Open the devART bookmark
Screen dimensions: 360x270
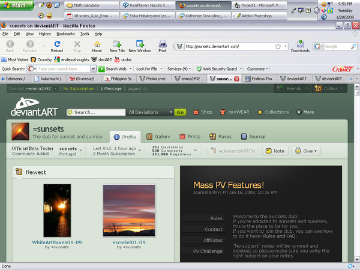tap(102, 59)
